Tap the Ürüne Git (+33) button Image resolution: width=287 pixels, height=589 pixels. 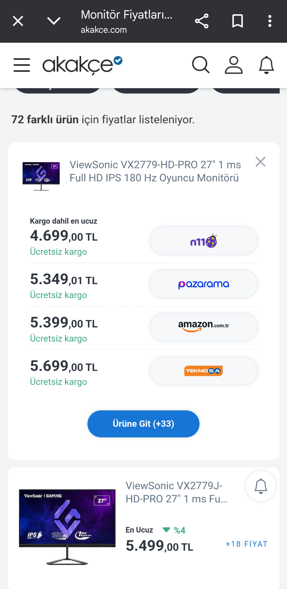tap(143, 424)
